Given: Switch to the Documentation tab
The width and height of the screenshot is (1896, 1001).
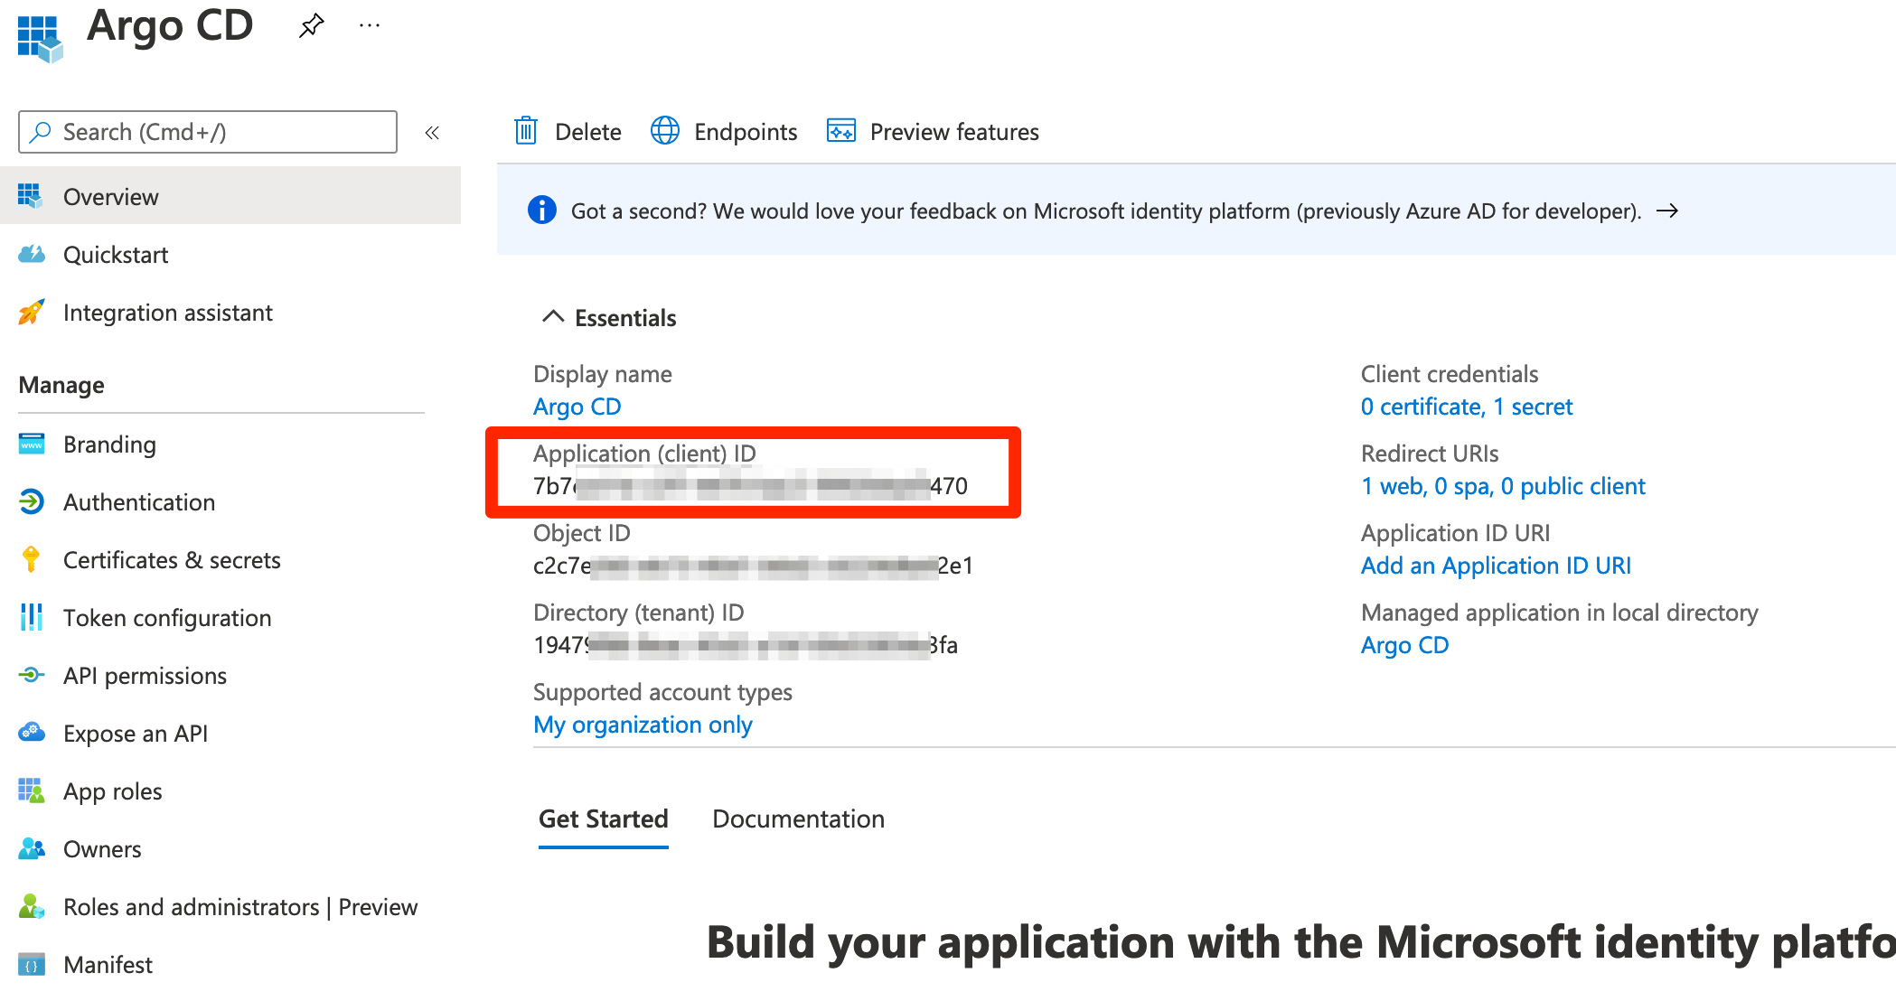Looking at the screenshot, I should (798, 819).
